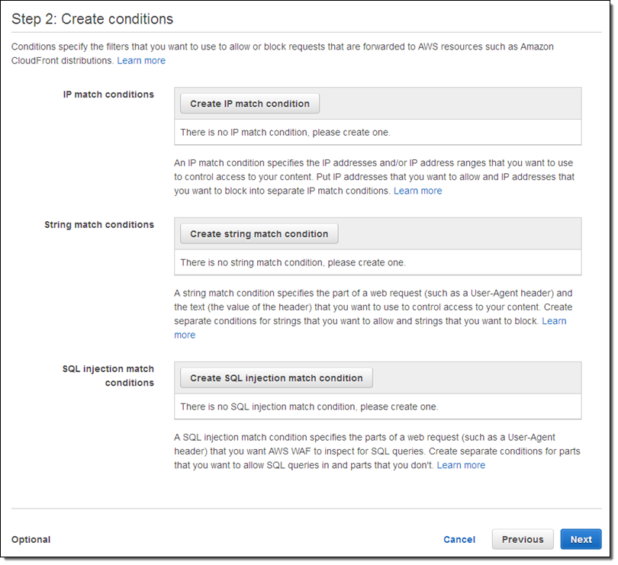Open Learn more link after CloudFront distributions
Viewport: 618px width, 565px height.
(x=141, y=60)
